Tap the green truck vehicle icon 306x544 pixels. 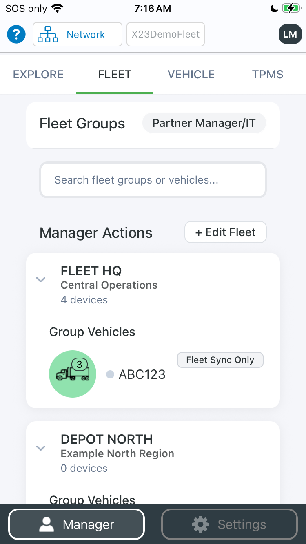coord(73,374)
